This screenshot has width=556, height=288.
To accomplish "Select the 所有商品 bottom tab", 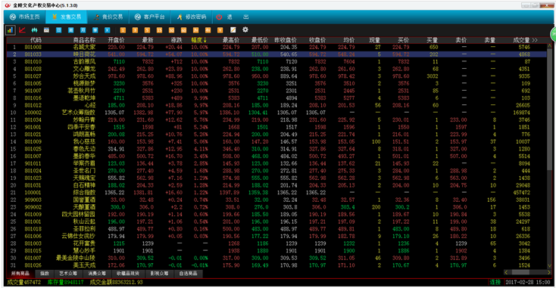I will [20, 274].
